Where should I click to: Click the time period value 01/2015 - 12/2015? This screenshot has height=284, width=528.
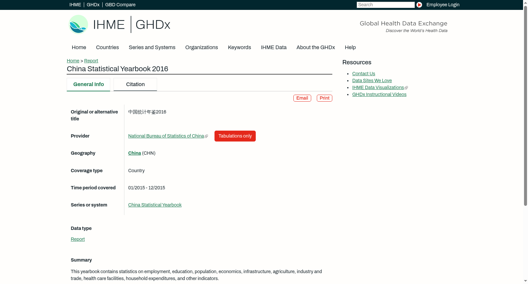point(147,188)
